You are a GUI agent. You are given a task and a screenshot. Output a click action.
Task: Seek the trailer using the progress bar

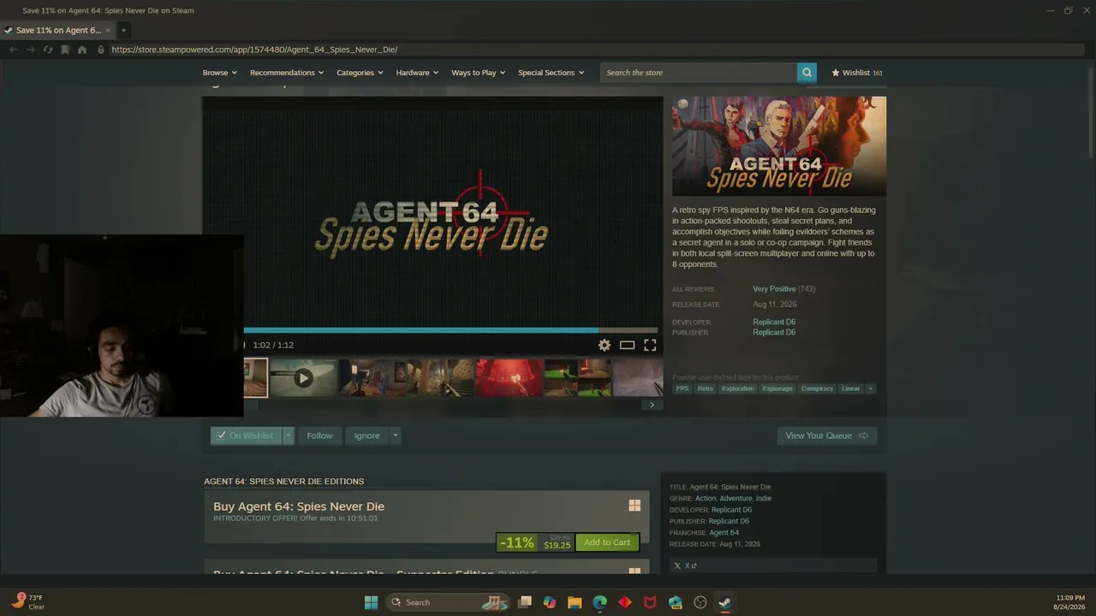point(450,330)
